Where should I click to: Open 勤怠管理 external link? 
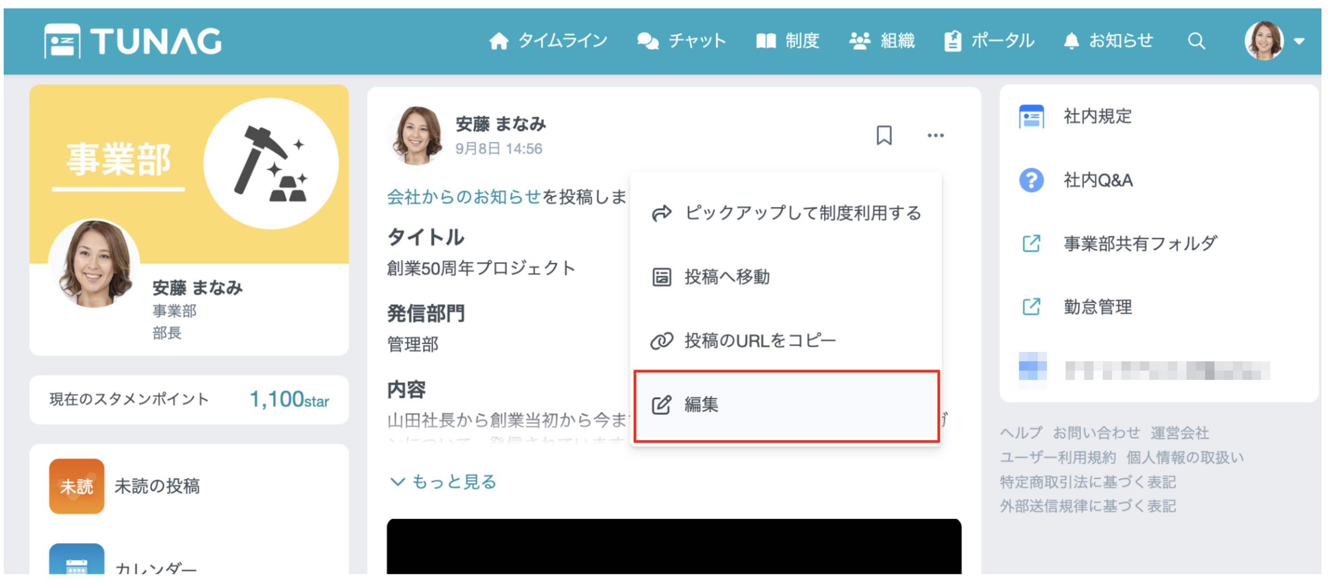coord(1097,307)
